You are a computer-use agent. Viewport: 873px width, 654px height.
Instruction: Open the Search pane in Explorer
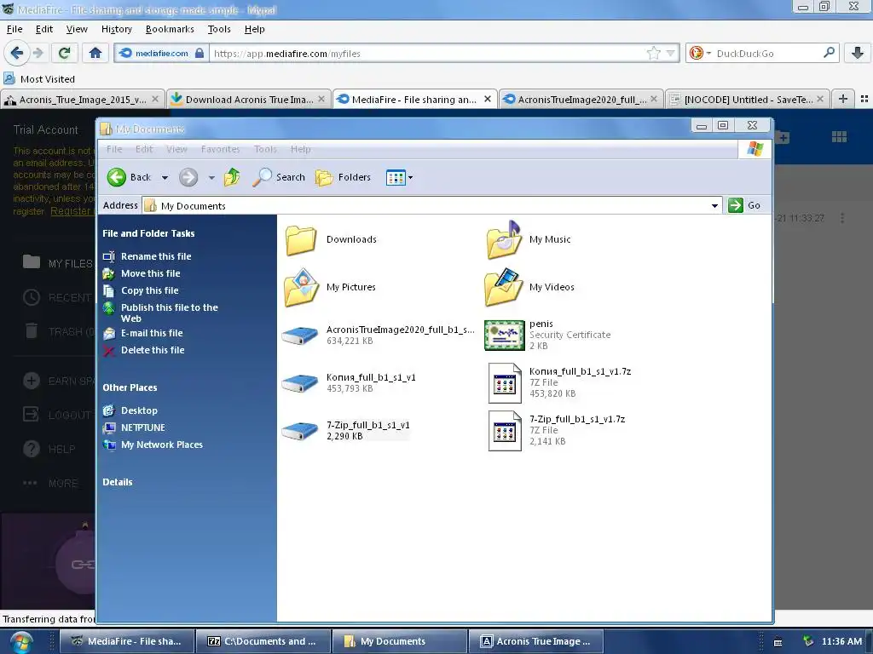[x=279, y=177]
